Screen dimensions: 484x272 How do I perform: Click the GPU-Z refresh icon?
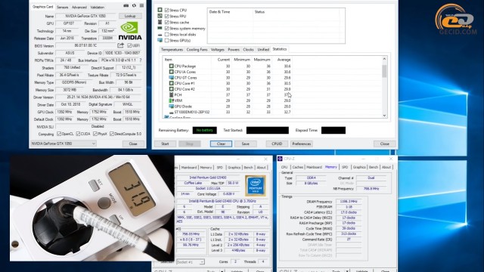[134, 5]
